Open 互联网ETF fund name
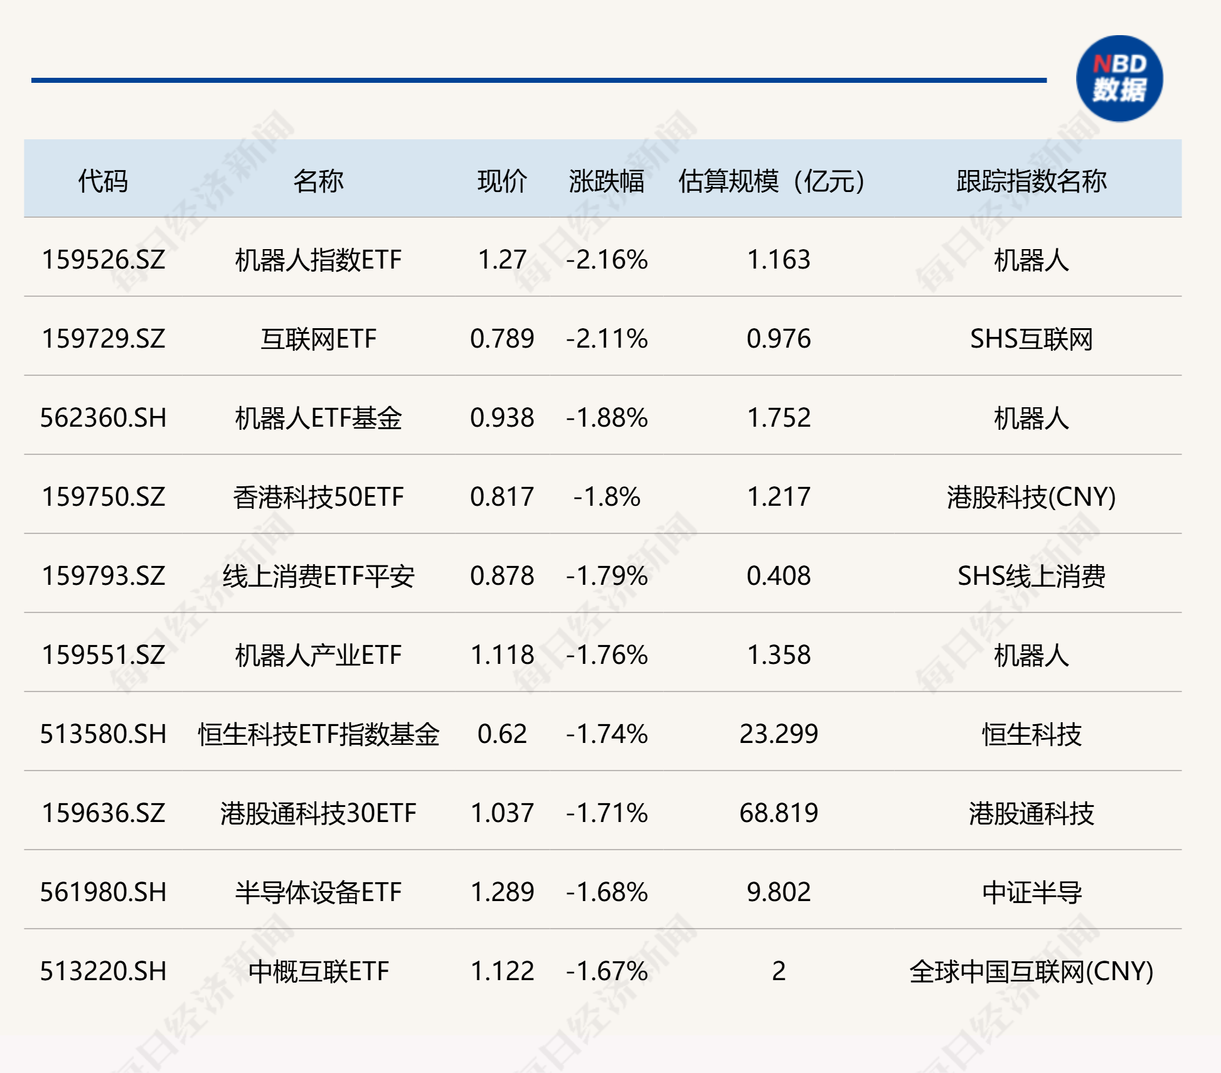 pos(318,339)
